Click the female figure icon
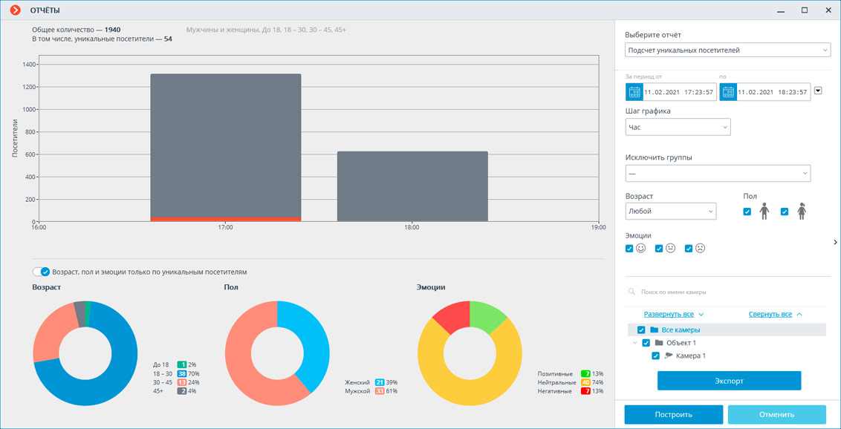This screenshot has height=429, width=841. [802, 212]
